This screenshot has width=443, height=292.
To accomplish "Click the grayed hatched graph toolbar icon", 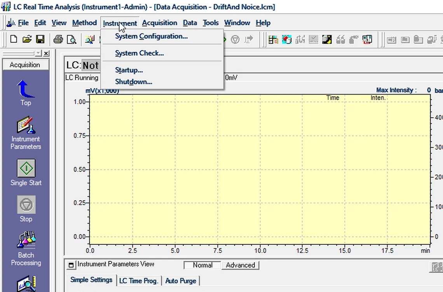I will point(313,39).
